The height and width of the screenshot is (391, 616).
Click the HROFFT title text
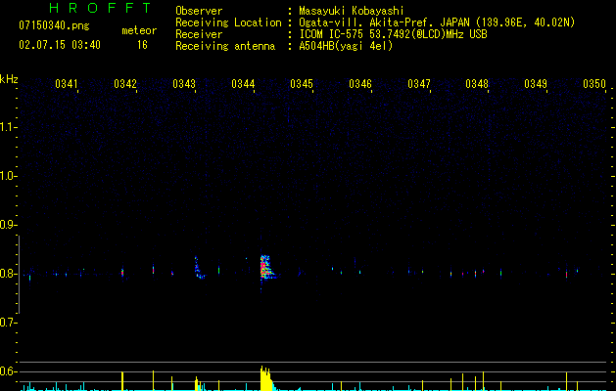pyautogui.click(x=100, y=8)
